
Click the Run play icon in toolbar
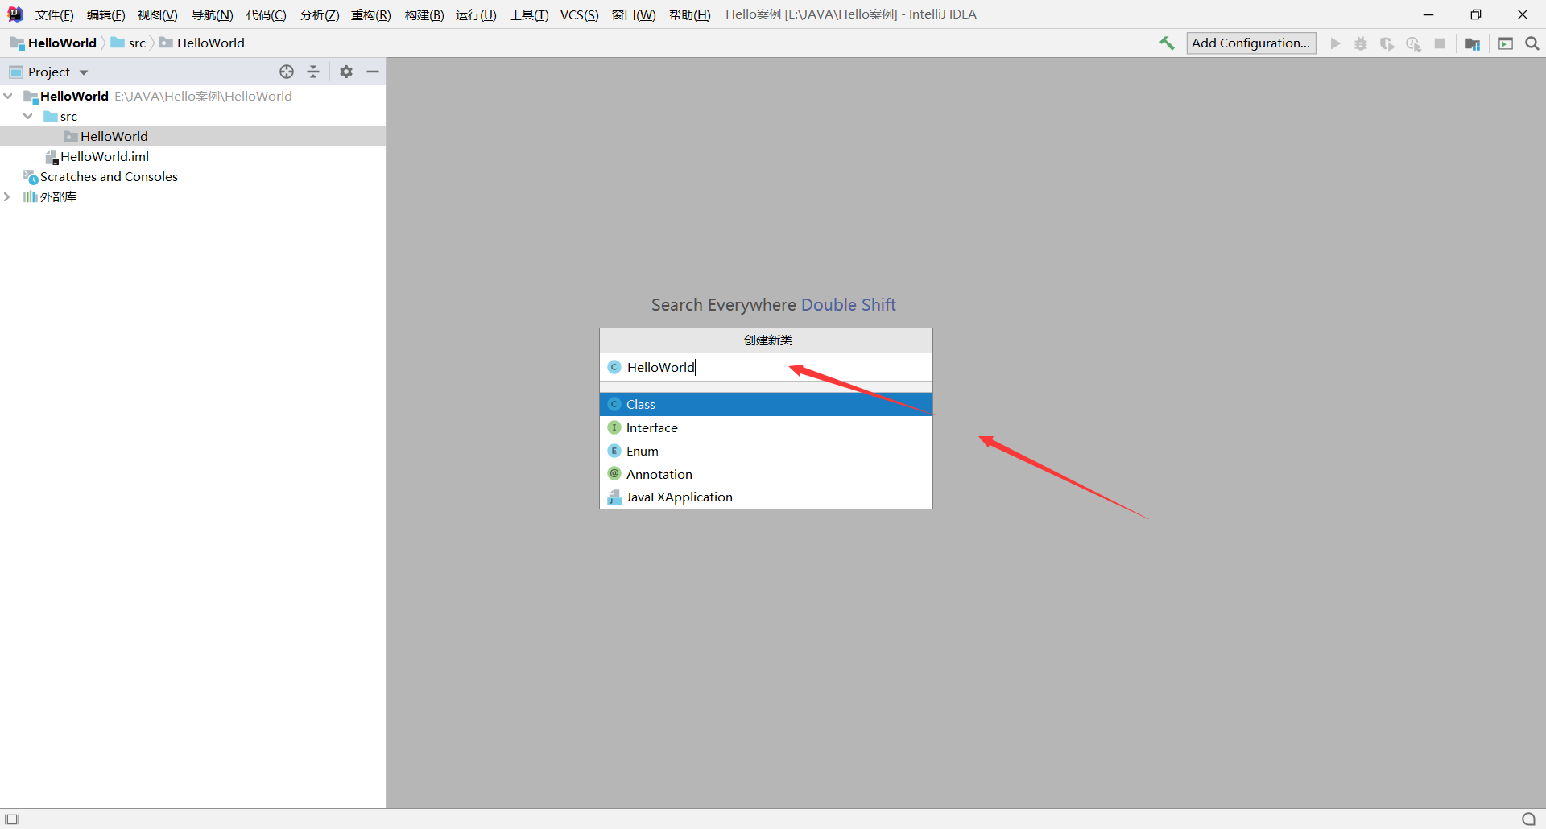pos(1335,43)
